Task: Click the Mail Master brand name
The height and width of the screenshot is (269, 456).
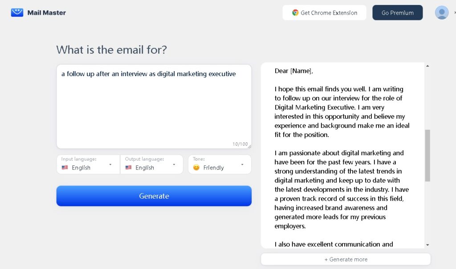Action: [46, 13]
